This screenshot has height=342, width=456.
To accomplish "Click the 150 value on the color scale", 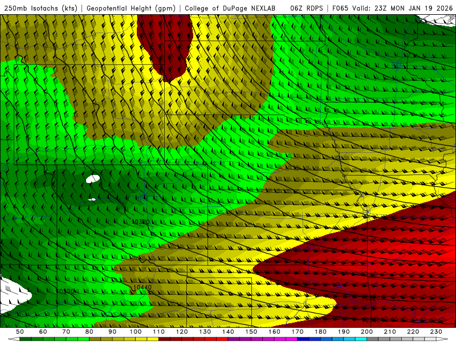I will pyautogui.click(x=251, y=332).
